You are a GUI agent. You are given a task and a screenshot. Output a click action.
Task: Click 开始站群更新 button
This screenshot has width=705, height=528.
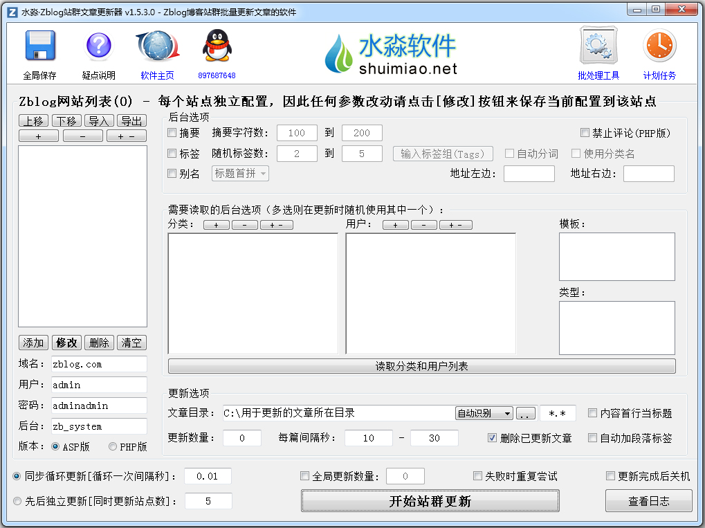click(430, 501)
